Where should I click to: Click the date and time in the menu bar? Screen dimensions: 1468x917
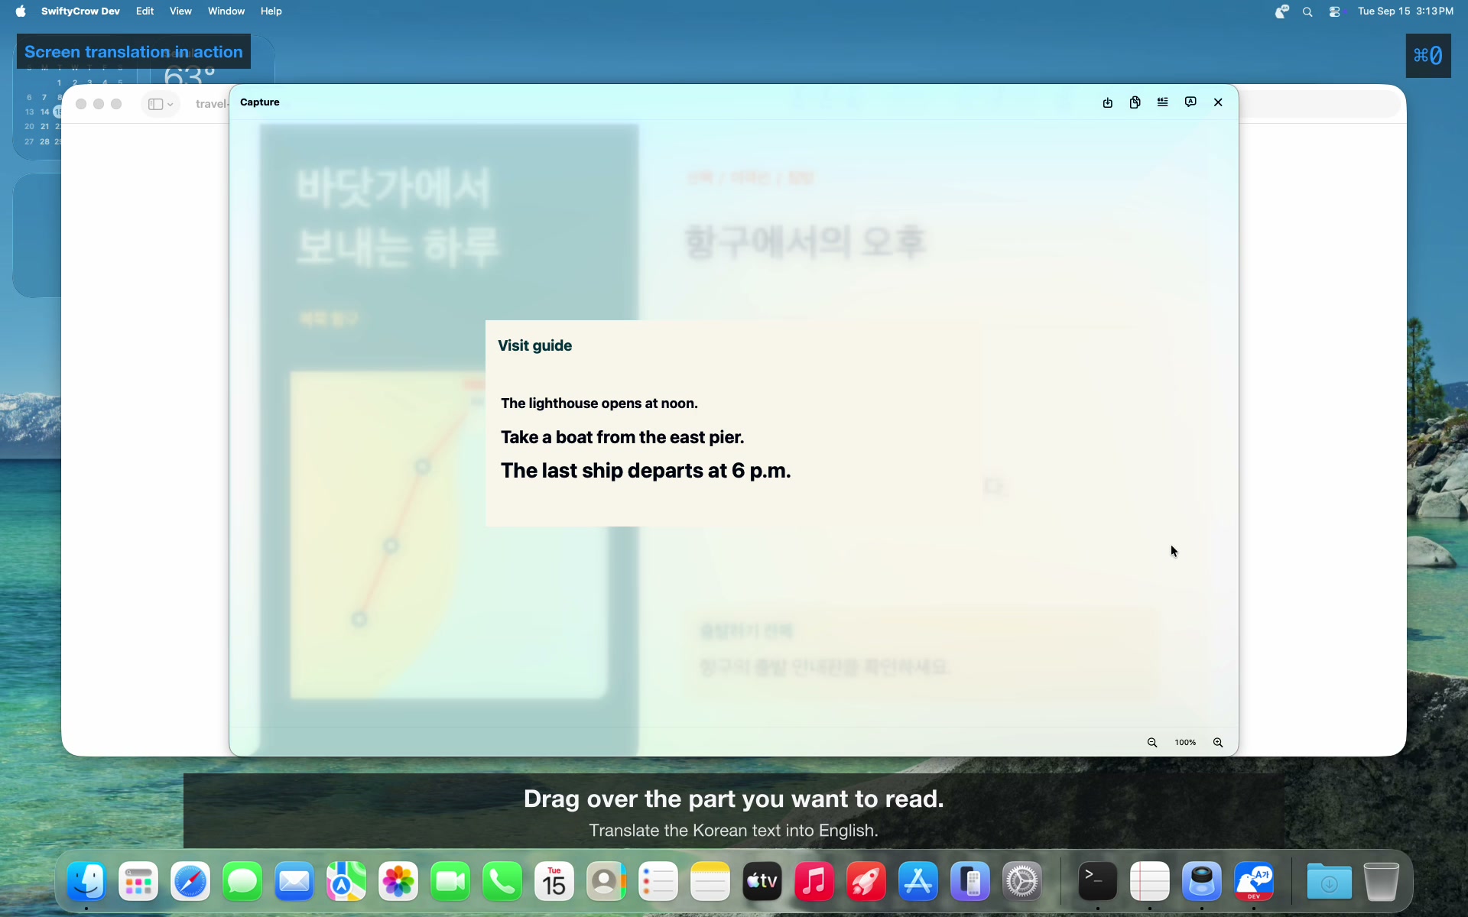click(1405, 11)
